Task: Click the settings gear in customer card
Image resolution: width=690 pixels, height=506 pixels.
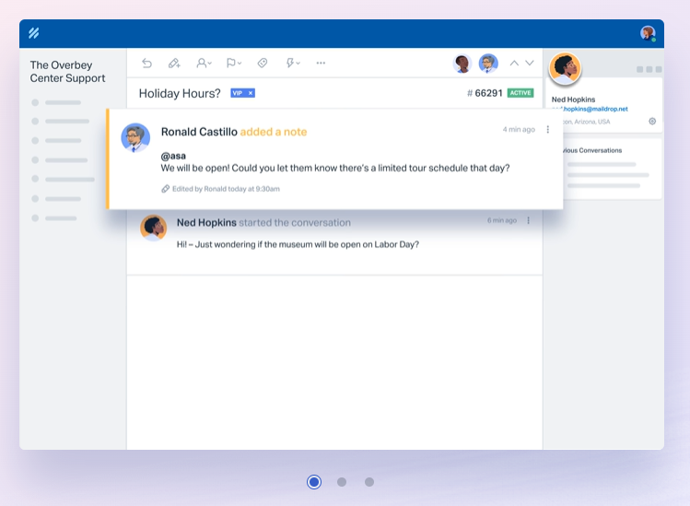Action: coord(652,121)
